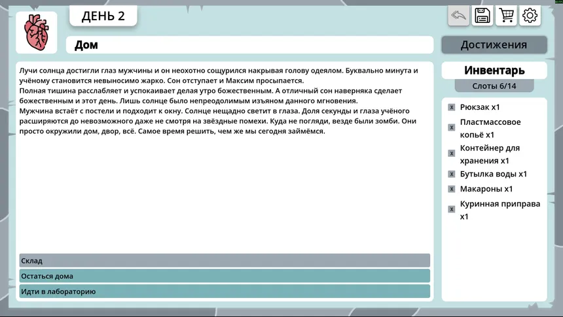563x317 pixels.
Task: Select Макароны x1 item
Action: coord(486,189)
